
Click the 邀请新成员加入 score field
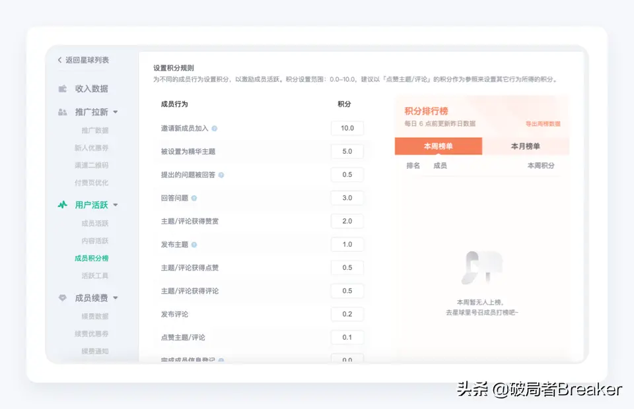point(347,128)
